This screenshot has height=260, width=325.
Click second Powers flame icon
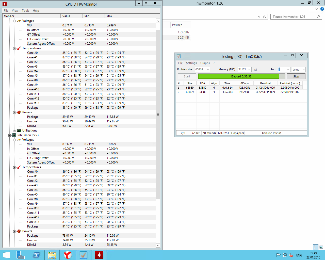coord(19,231)
